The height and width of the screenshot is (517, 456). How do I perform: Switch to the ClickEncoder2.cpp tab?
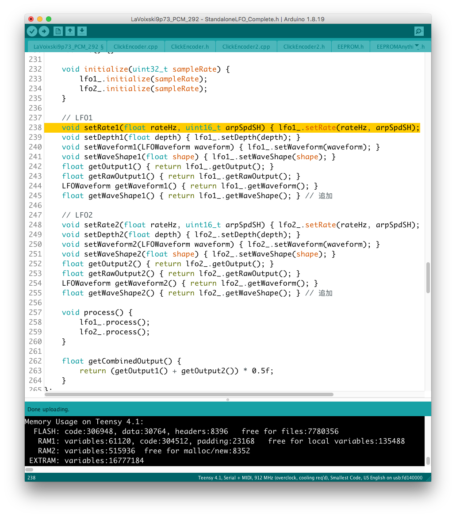click(246, 46)
